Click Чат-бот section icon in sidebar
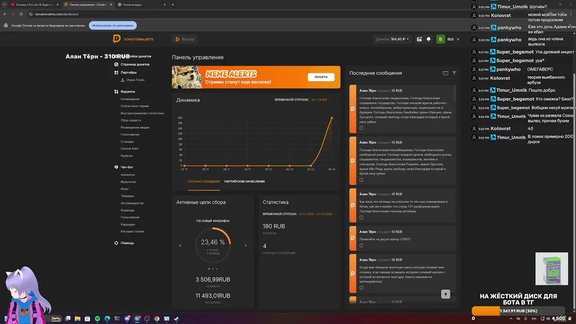 (x=116, y=167)
